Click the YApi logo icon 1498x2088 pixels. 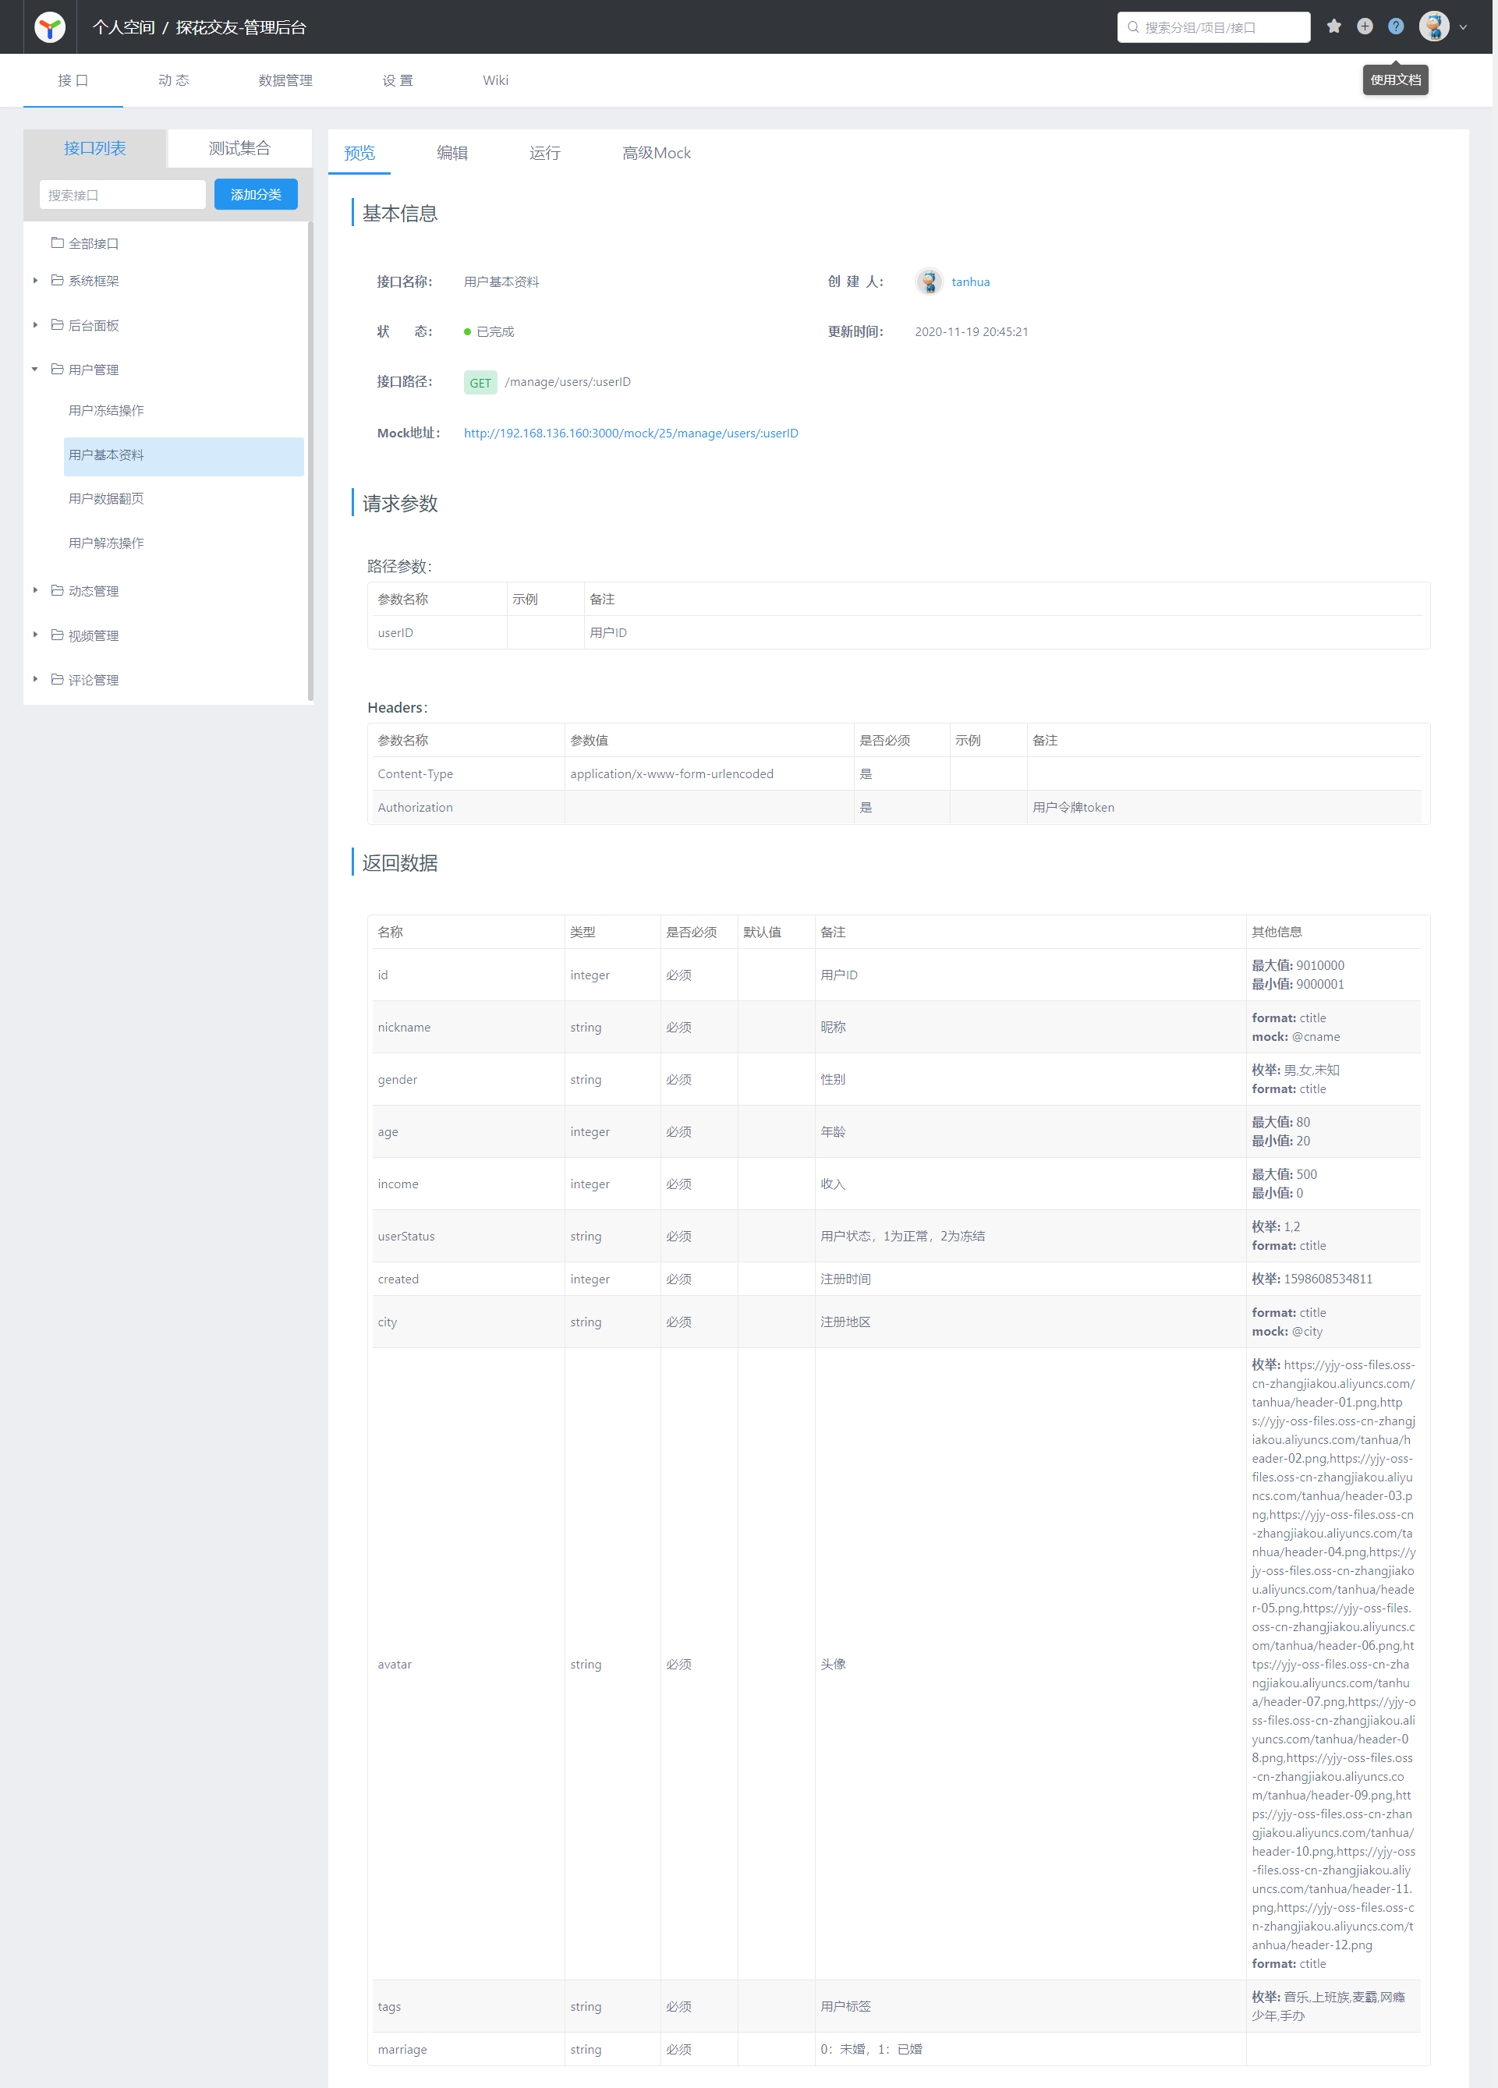pos(50,27)
